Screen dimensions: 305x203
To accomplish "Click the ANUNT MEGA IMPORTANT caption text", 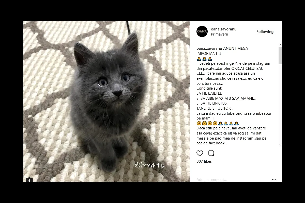I will 223,51.
